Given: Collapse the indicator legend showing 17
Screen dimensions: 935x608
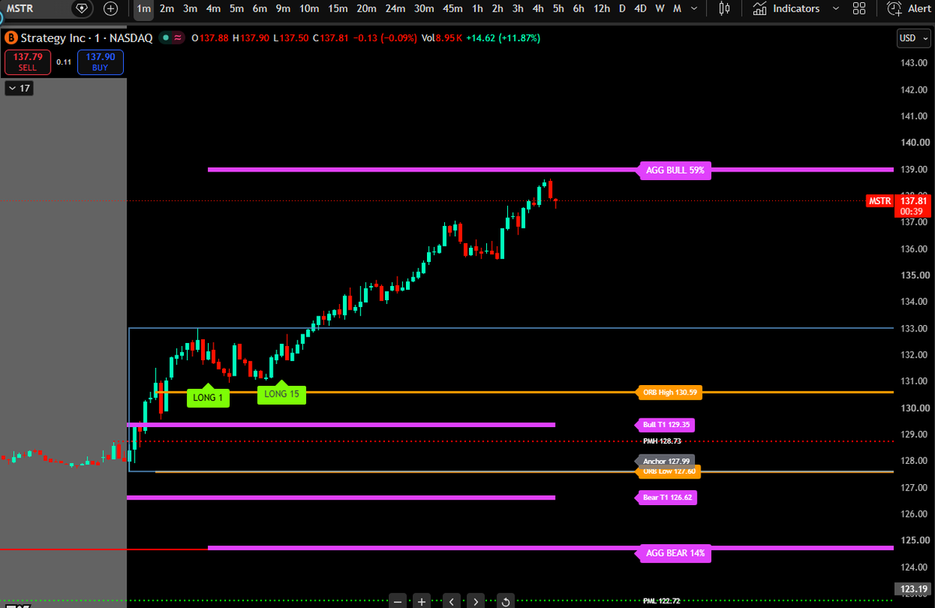Looking at the screenshot, I should pyautogui.click(x=18, y=88).
